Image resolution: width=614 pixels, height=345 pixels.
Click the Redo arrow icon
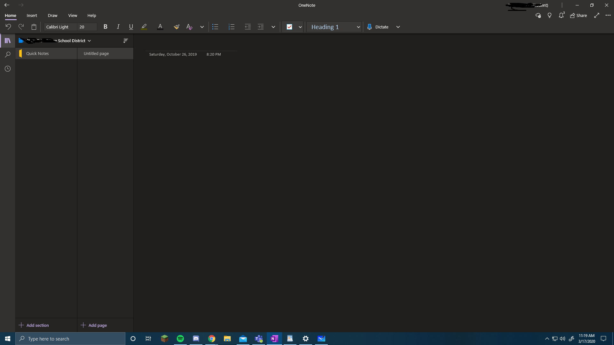(x=21, y=27)
